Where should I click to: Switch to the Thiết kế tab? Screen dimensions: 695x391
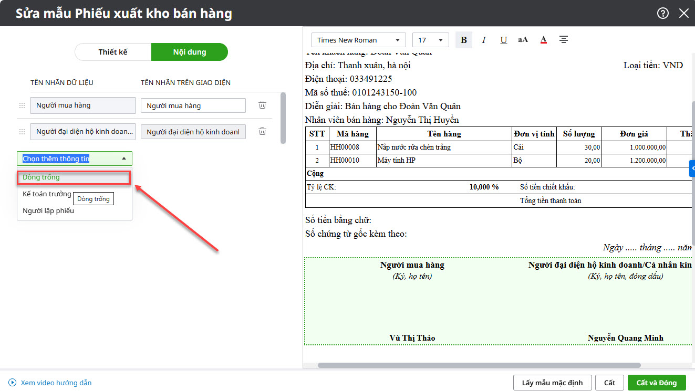pyautogui.click(x=113, y=52)
